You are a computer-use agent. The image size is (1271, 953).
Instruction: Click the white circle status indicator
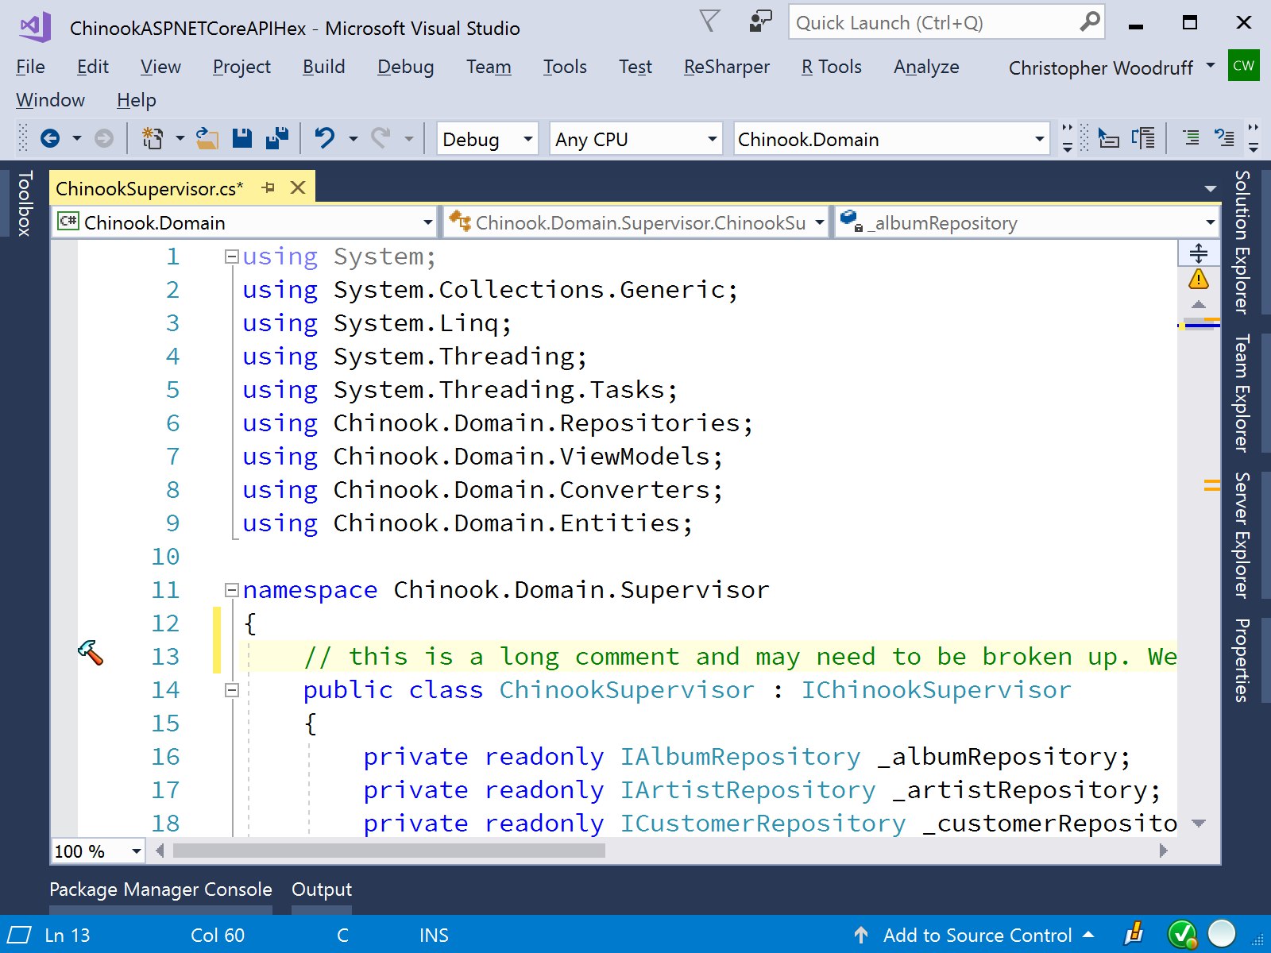tap(1222, 934)
